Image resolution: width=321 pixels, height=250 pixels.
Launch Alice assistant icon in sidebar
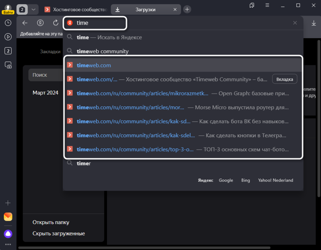[8, 234]
